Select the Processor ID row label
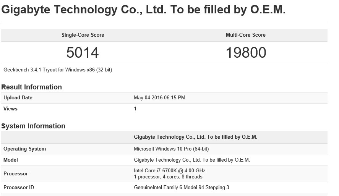Screen dimensions: 339x196 [x=19, y=187]
